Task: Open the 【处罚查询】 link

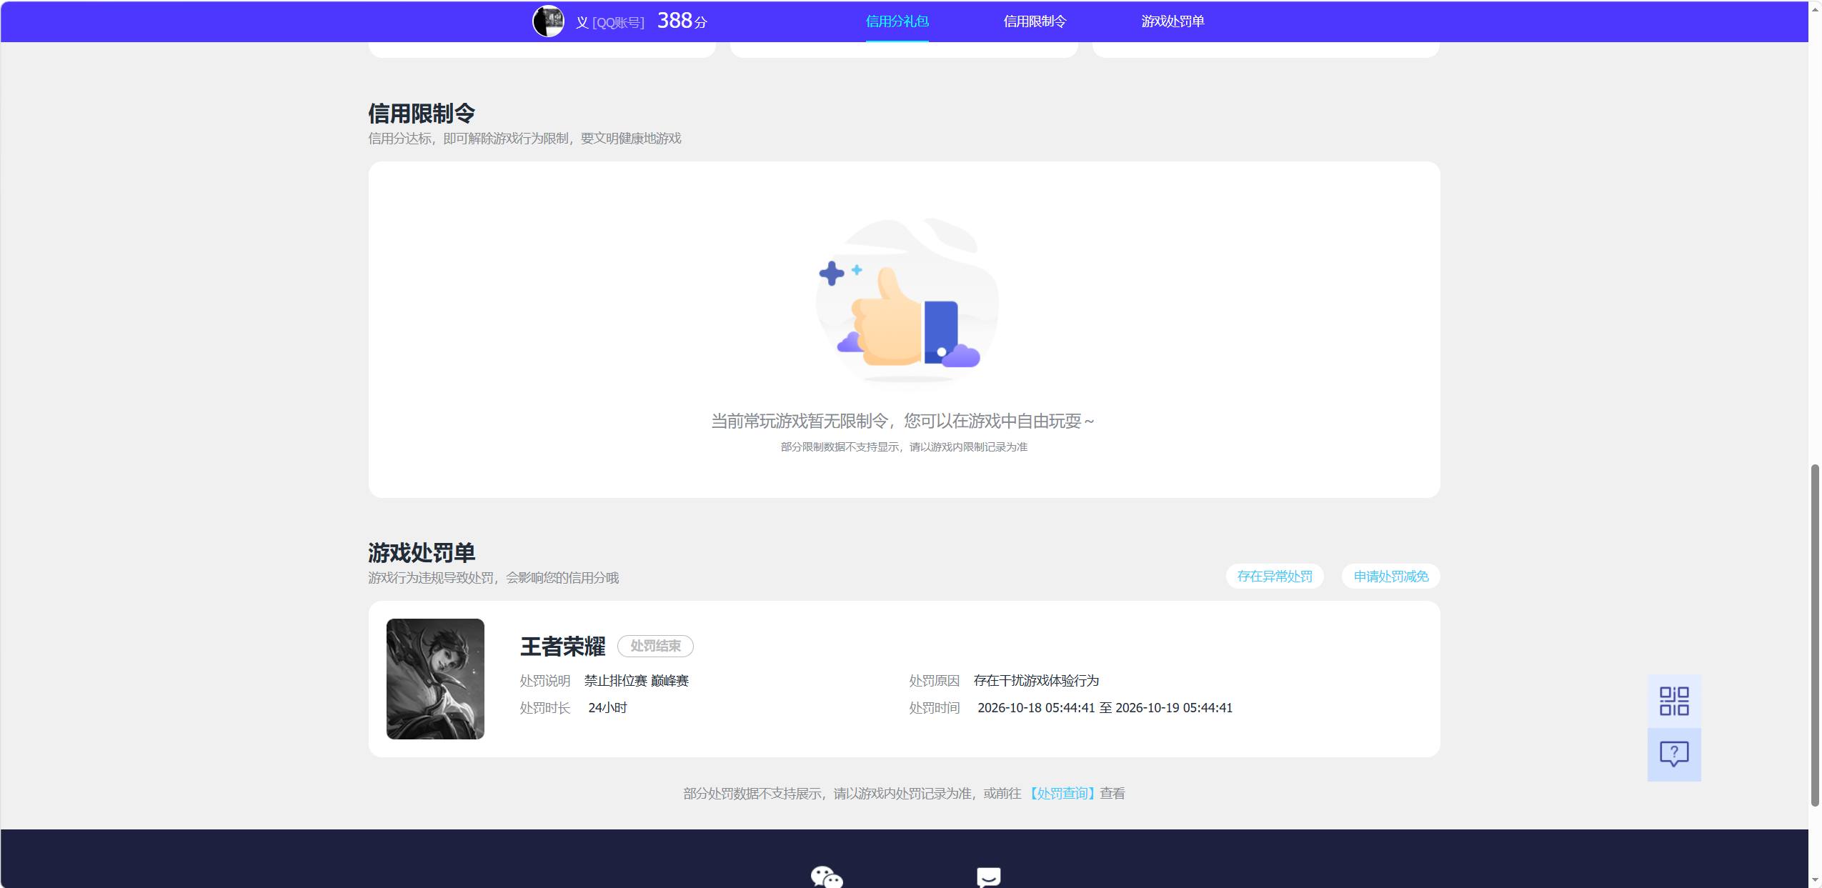Action: tap(1062, 794)
